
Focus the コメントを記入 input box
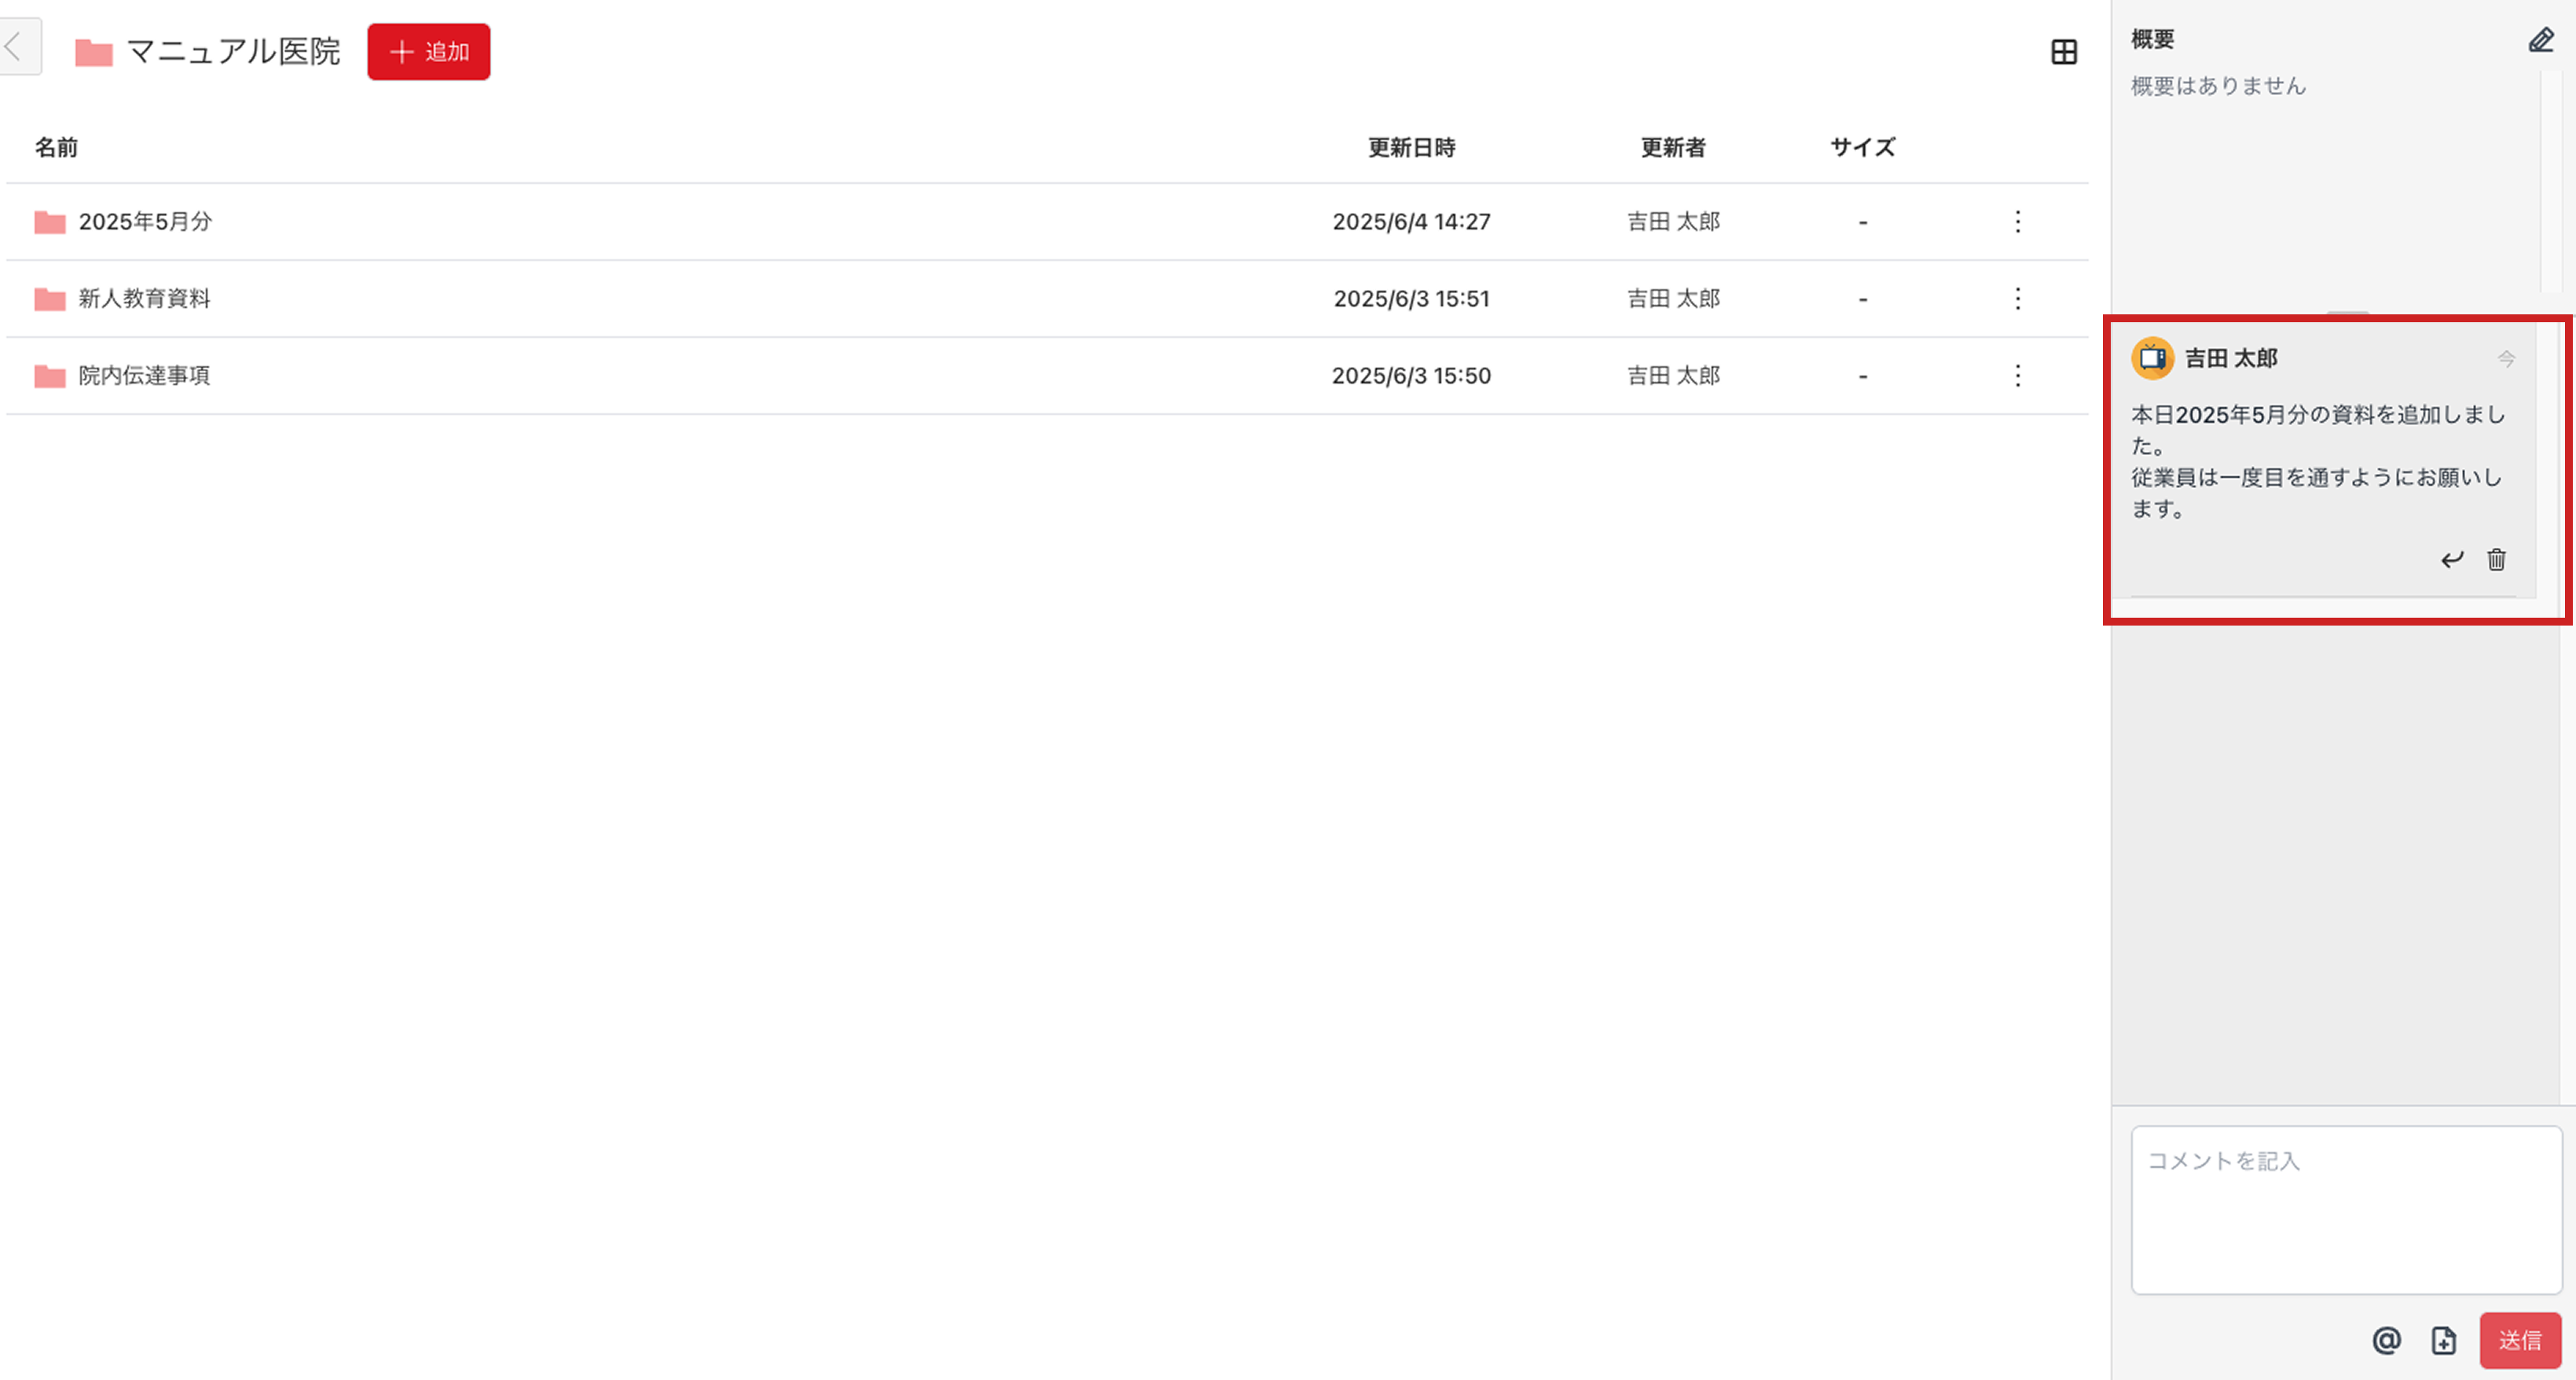(2346, 1210)
